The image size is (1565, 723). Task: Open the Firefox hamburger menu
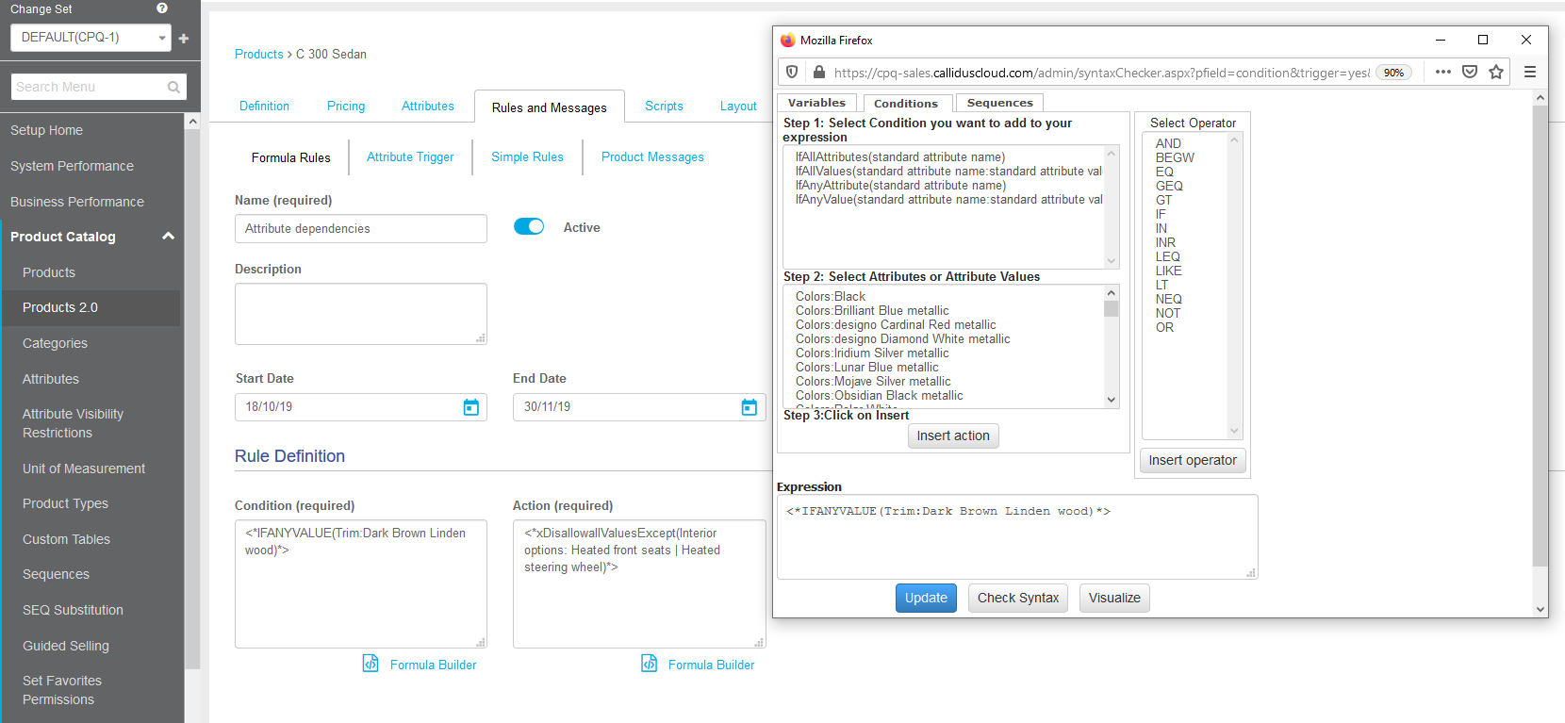[x=1530, y=72]
